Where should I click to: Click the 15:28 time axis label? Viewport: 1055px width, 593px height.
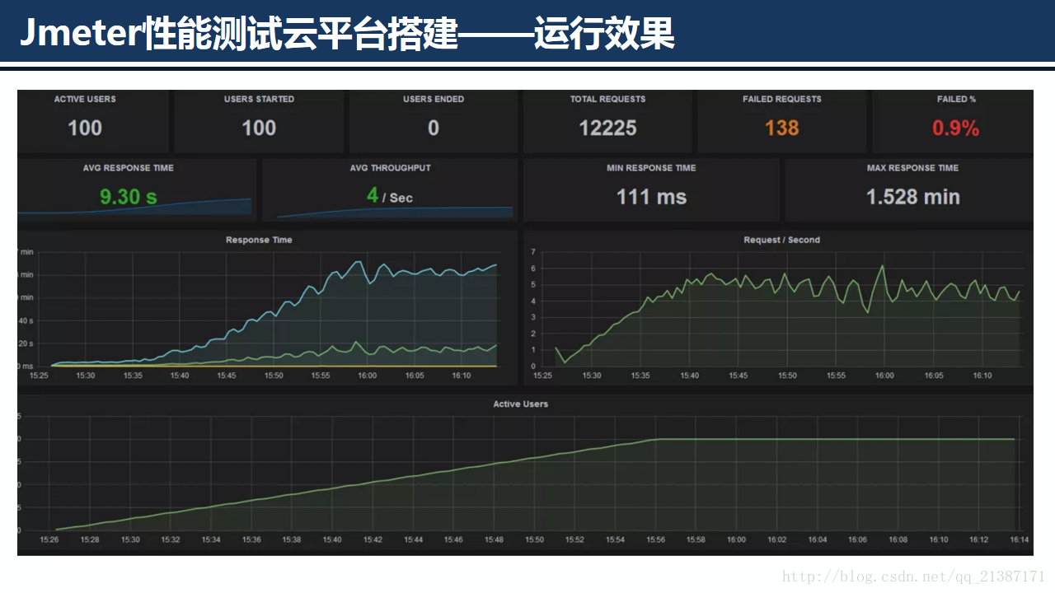90,540
